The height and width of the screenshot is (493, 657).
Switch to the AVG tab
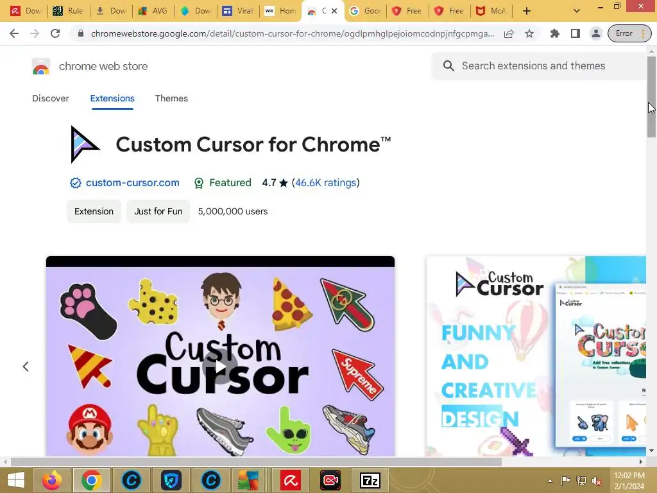tap(153, 11)
